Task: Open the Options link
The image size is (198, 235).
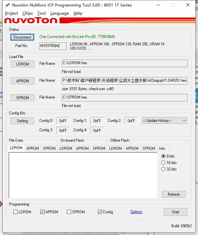Action: pyautogui.click(x=136, y=212)
